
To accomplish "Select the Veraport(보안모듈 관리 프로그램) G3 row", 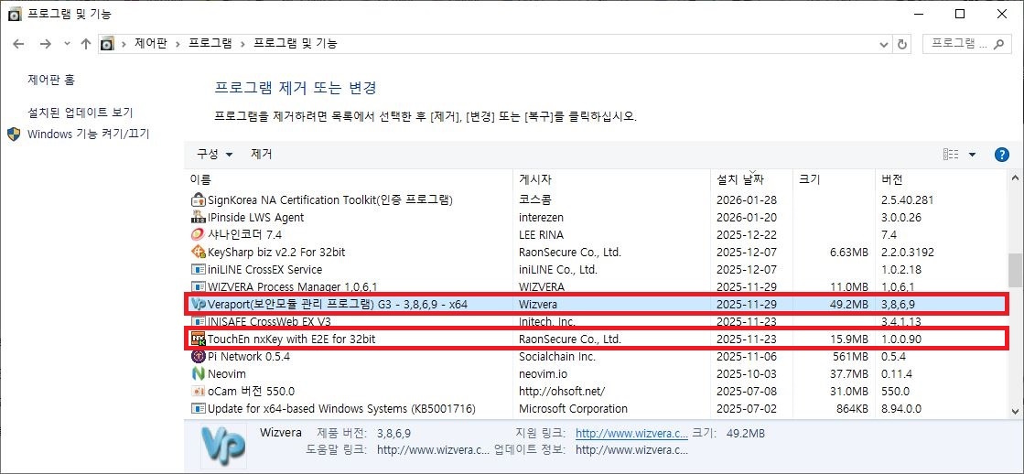I will point(596,304).
